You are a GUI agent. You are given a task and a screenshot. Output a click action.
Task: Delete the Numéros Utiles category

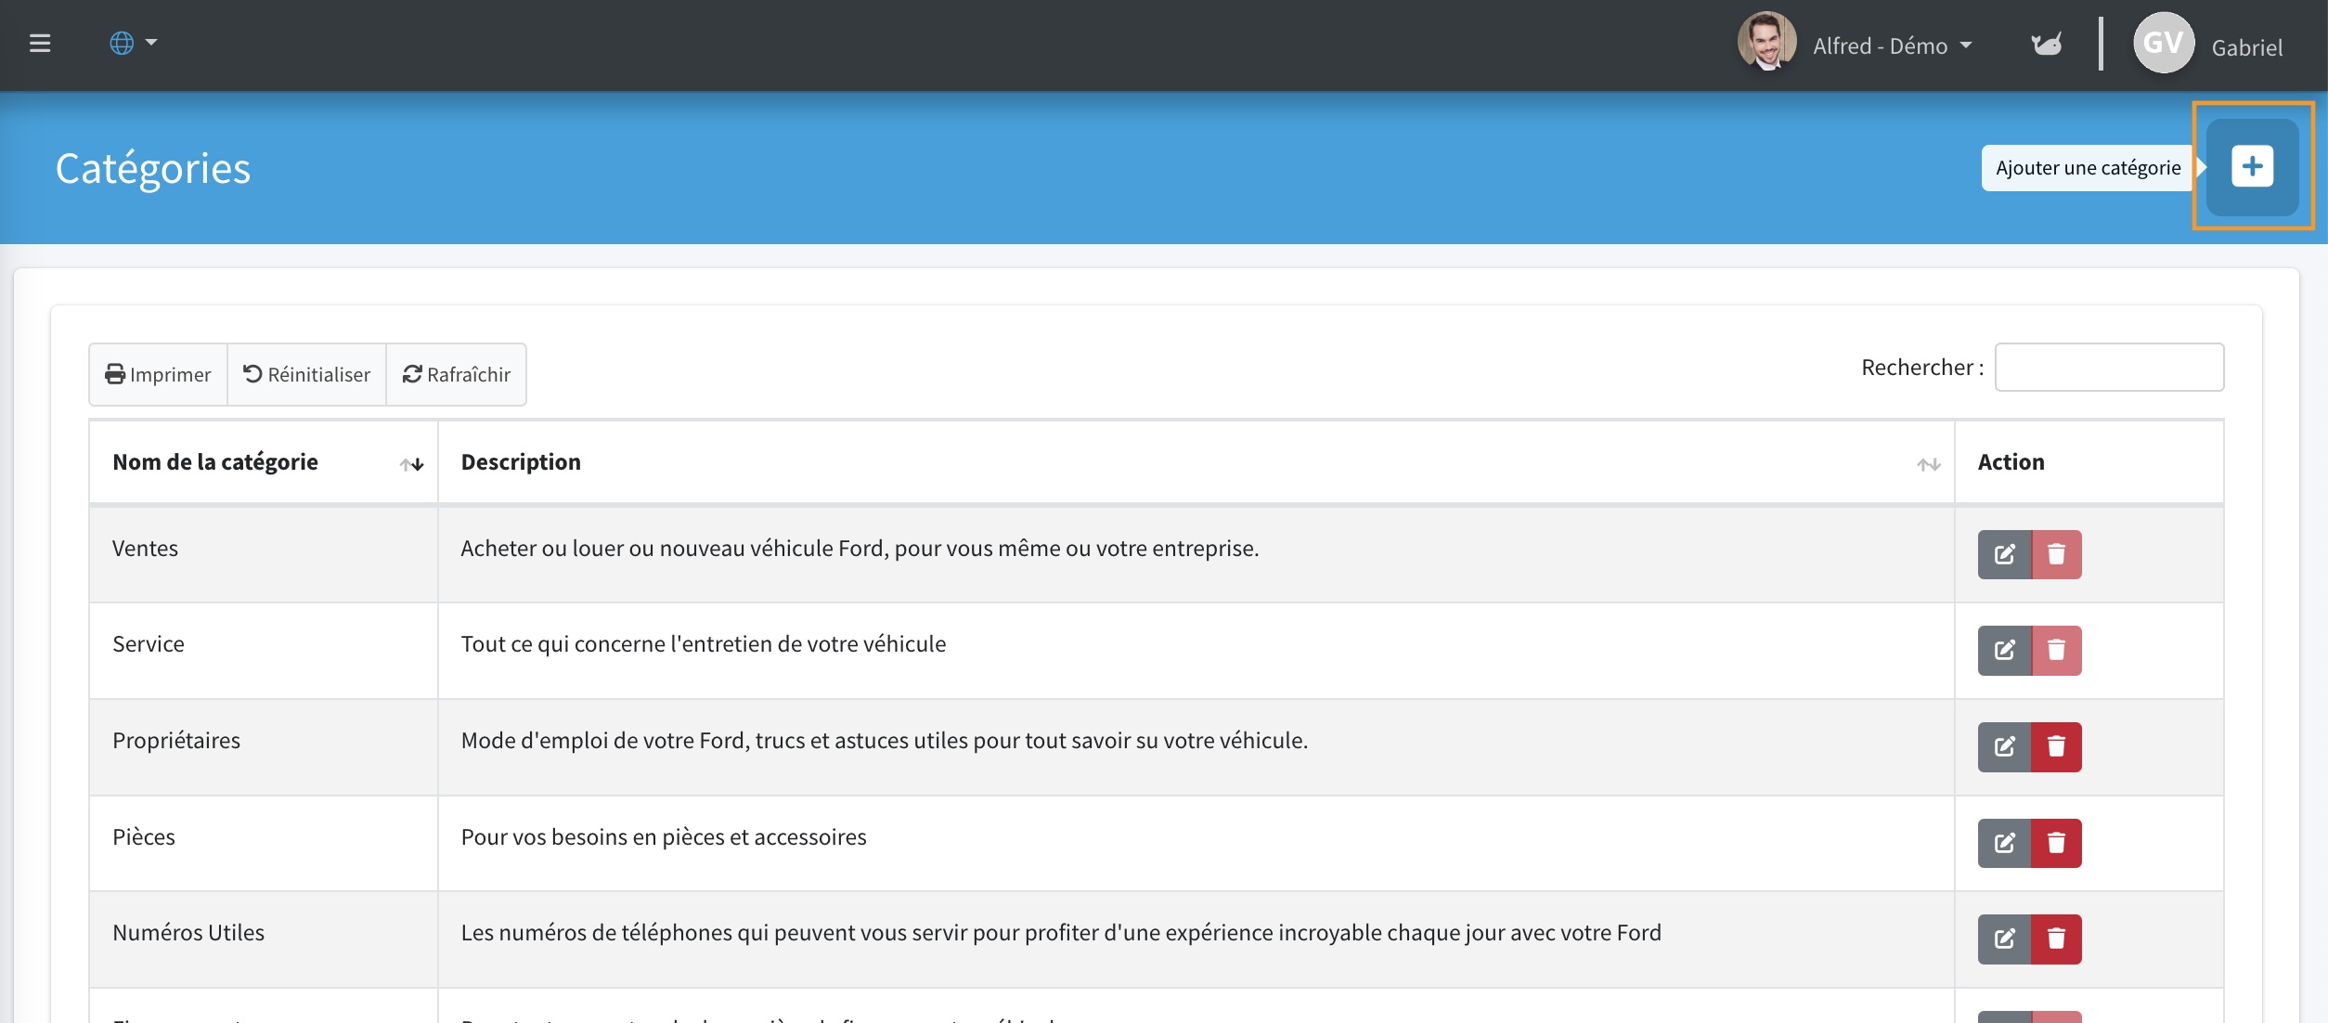(2056, 939)
